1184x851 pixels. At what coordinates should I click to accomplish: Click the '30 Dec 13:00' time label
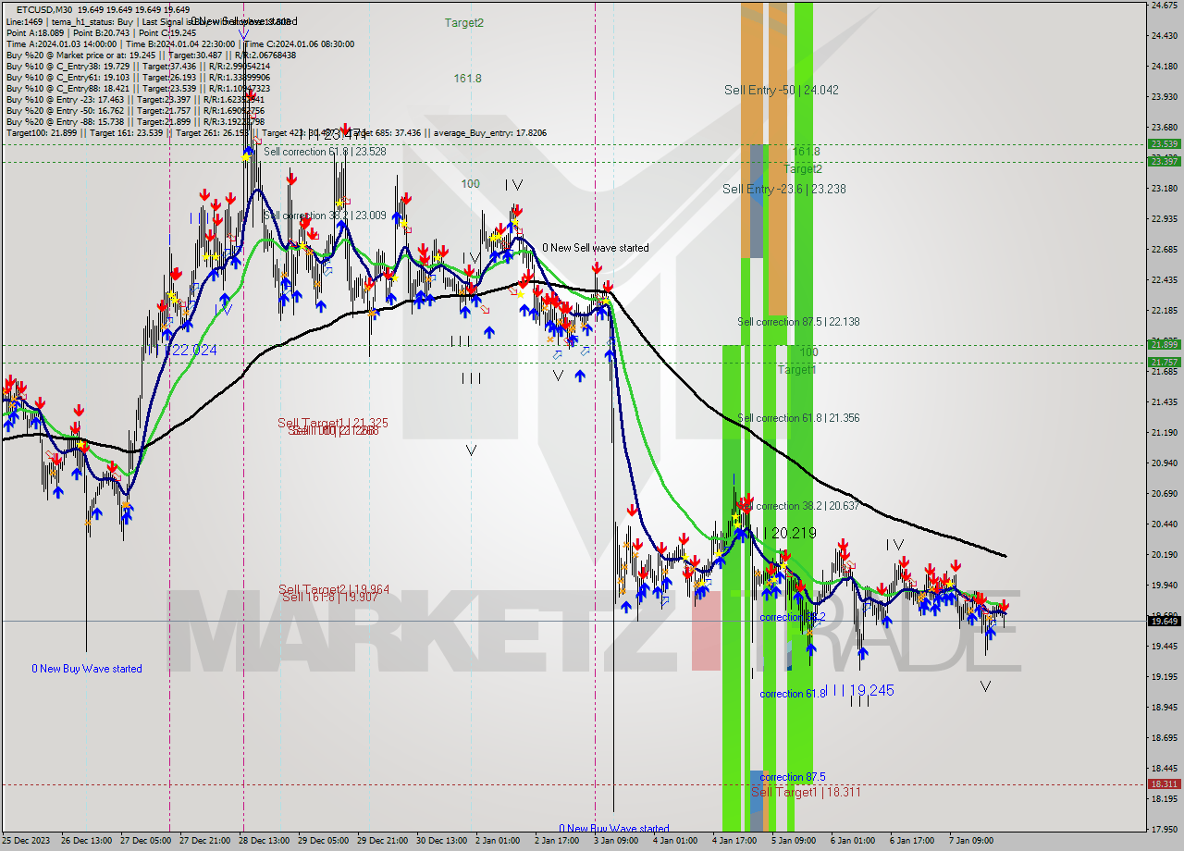tap(443, 841)
